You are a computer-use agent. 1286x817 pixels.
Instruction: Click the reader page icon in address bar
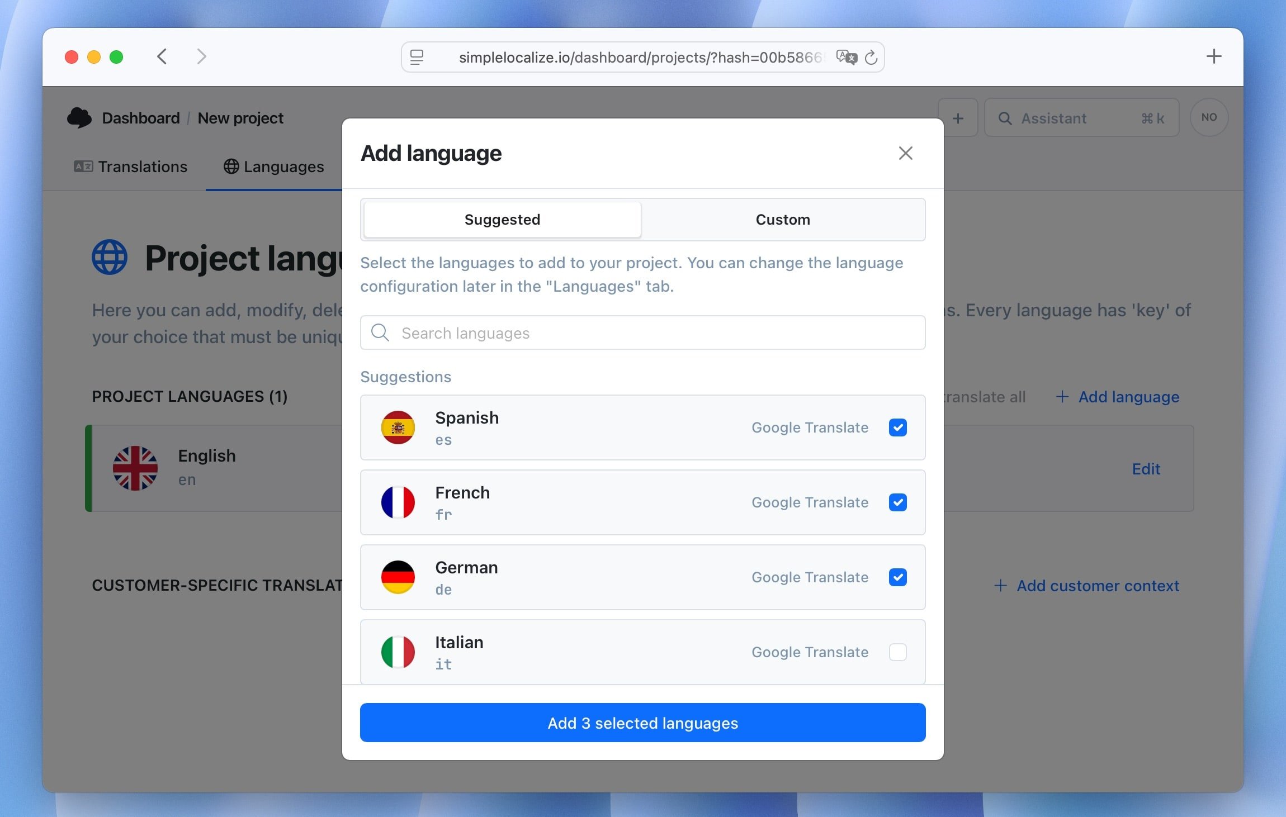417,57
